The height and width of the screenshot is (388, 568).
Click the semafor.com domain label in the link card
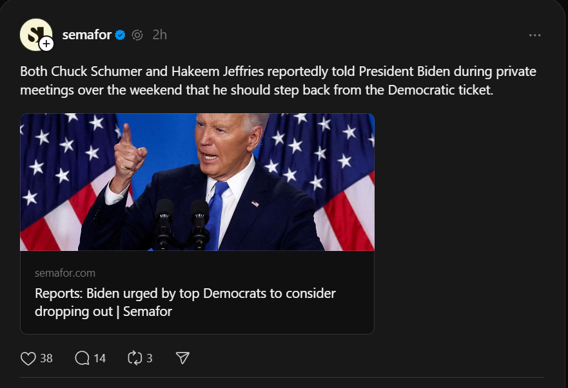(x=65, y=273)
